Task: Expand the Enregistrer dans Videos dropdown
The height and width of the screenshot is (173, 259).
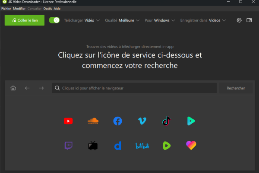Action: tap(203, 20)
